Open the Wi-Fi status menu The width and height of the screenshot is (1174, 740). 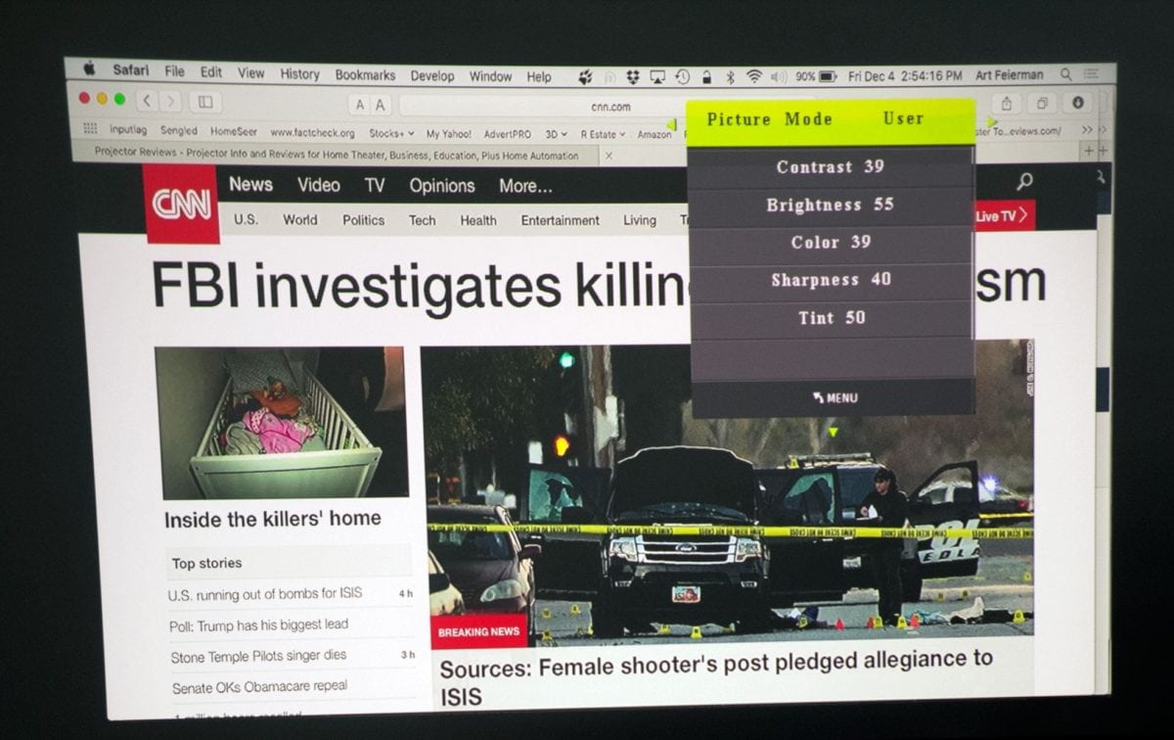(754, 76)
